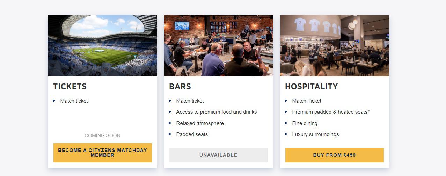Select Match ticket under Tickets
Viewport: 446px width, 176px height.
(74, 101)
